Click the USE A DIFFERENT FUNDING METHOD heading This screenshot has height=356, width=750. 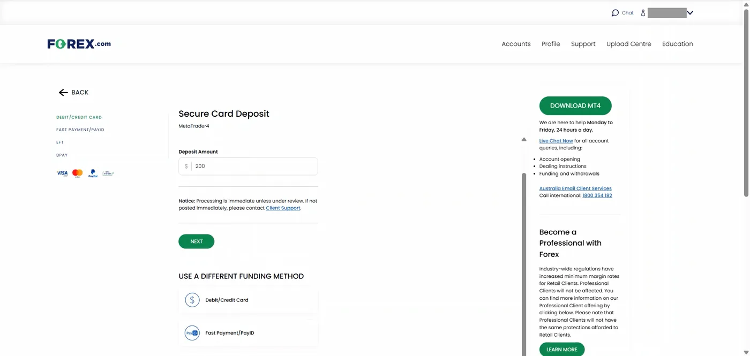[241, 276]
